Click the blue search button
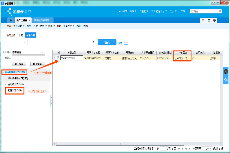This screenshot has height=153, width=230. [107, 42]
